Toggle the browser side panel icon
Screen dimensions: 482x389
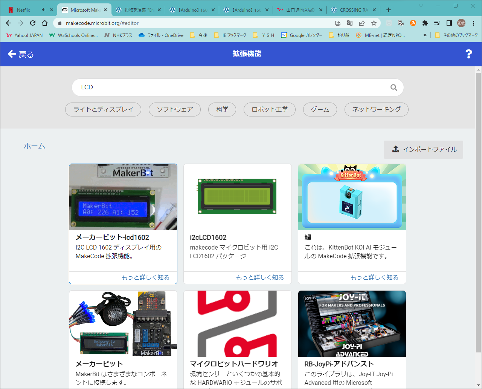coord(449,23)
